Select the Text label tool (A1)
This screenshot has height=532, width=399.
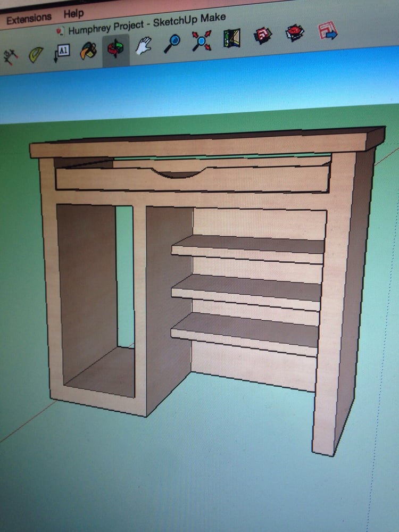point(62,53)
